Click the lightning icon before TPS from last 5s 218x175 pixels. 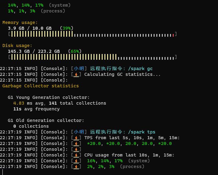click(76, 138)
